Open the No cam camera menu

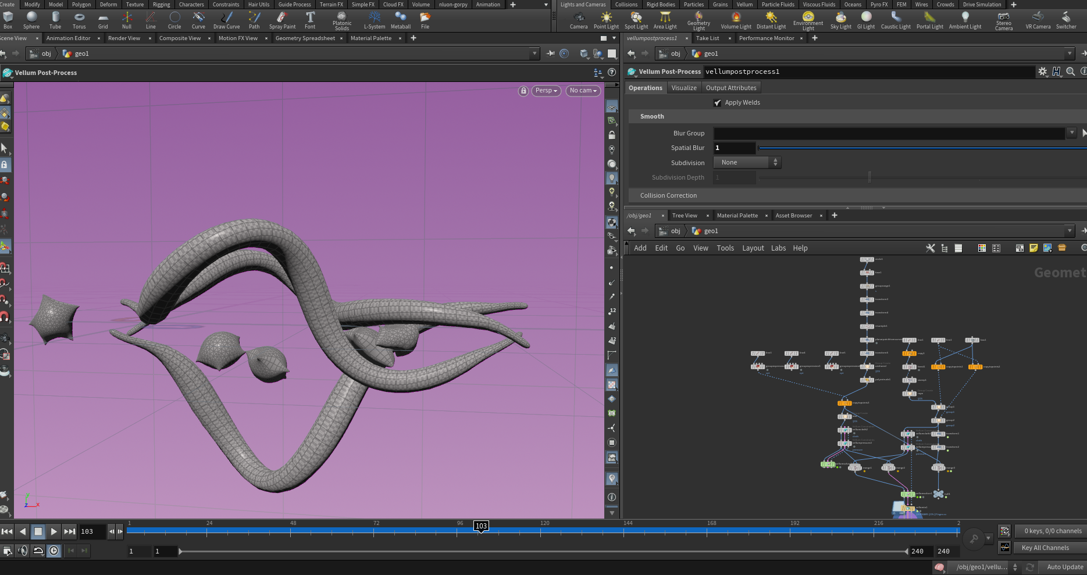tap(583, 91)
